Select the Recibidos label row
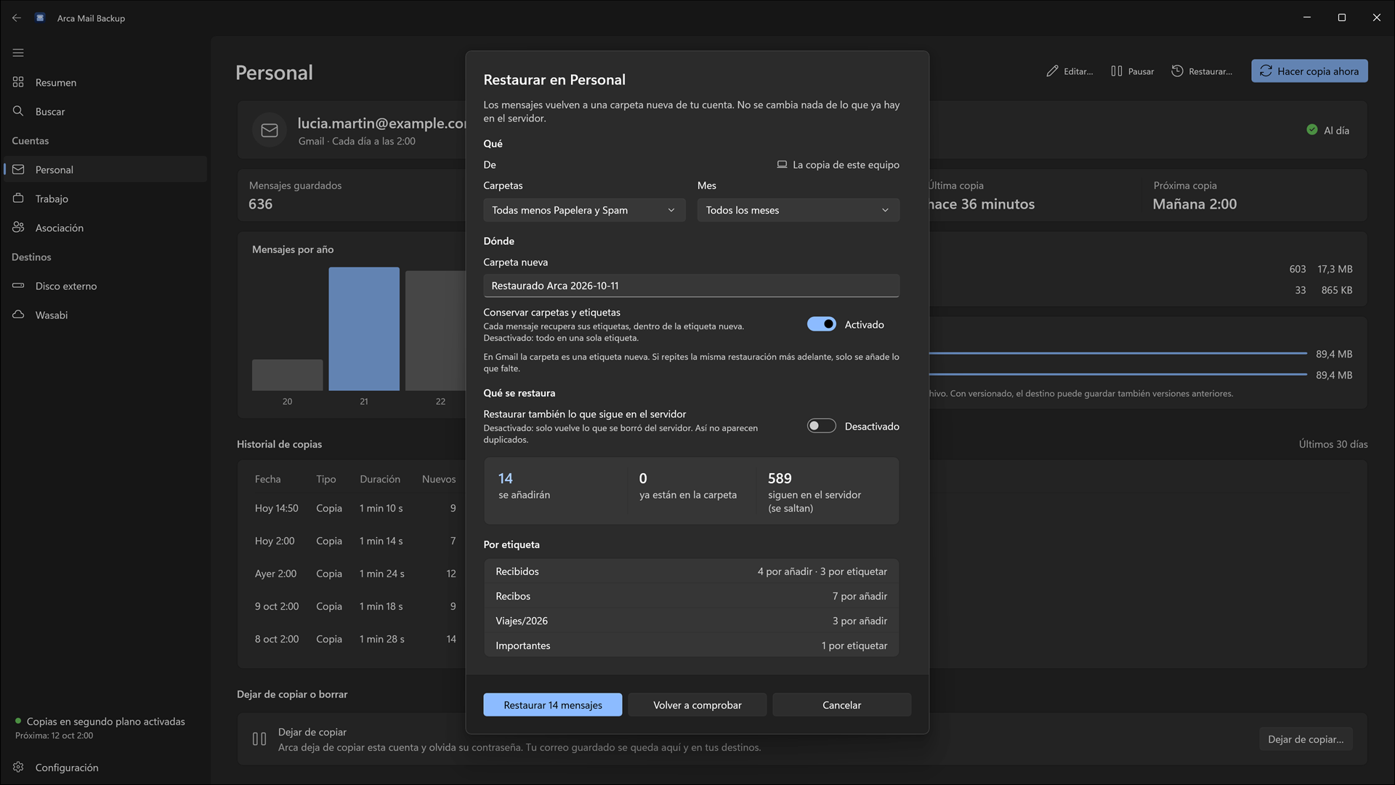Screen dimensions: 1395x785 [x=691, y=571]
